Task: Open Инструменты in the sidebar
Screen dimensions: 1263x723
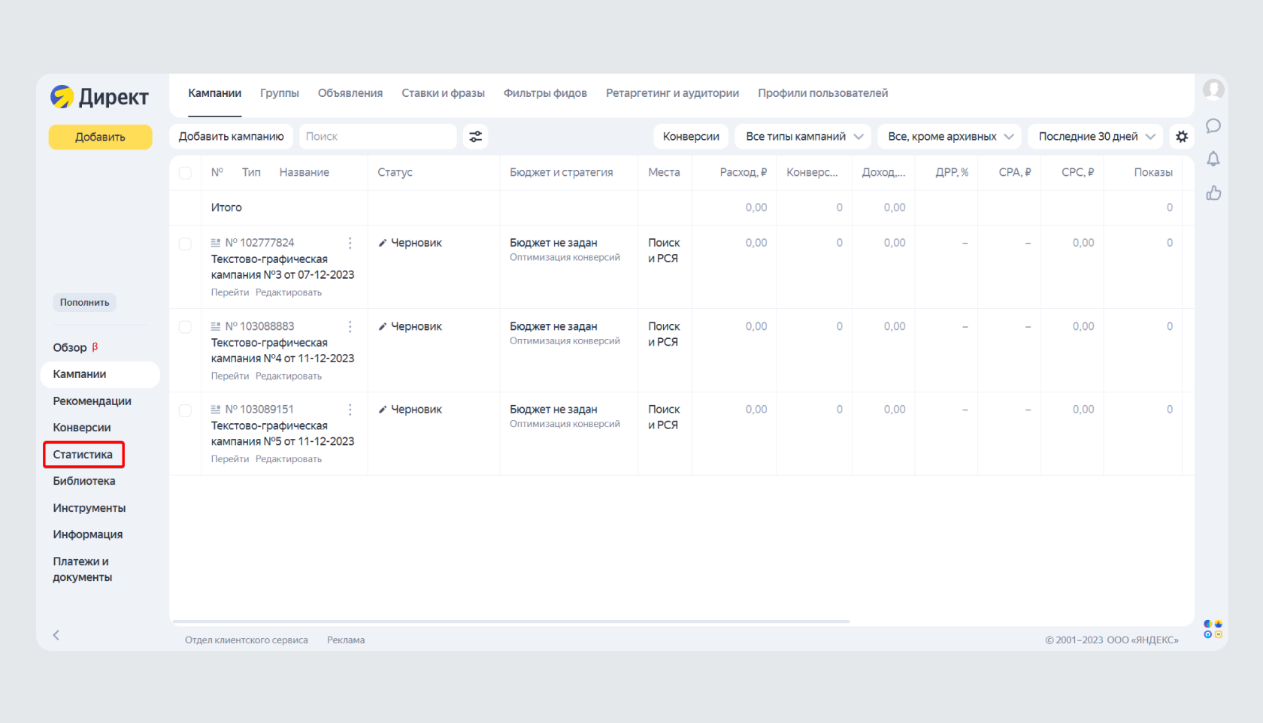Action: coord(89,508)
